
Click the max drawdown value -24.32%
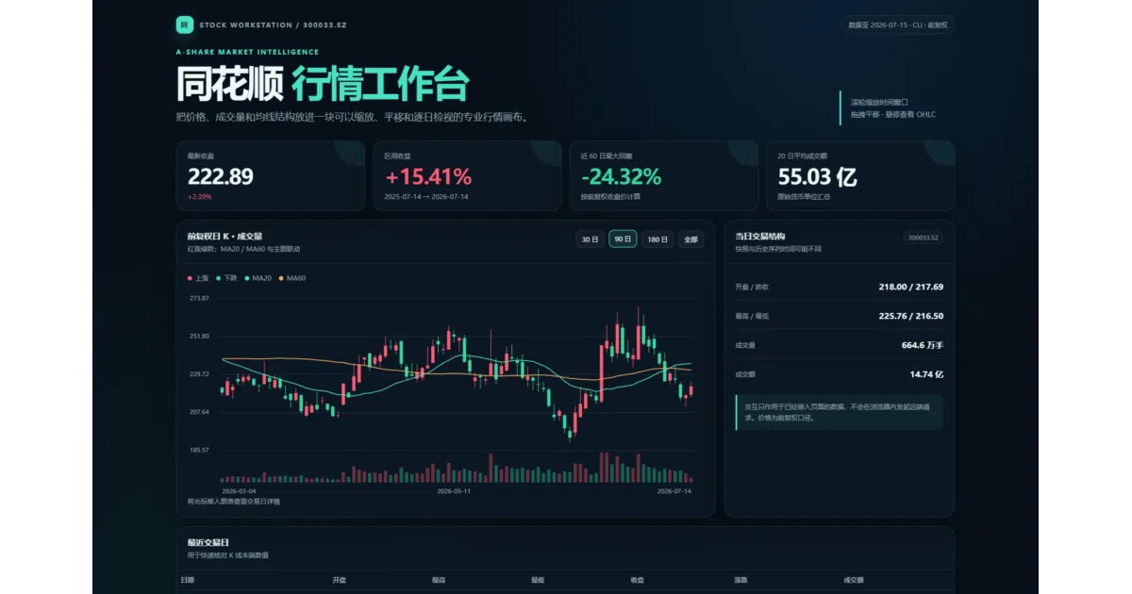click(621, 176)
